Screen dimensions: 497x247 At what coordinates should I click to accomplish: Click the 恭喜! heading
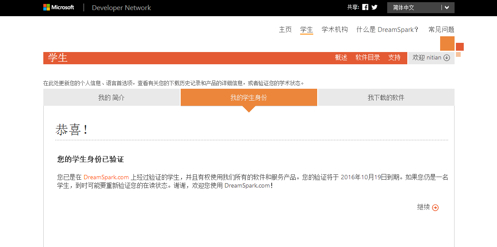click(71, 130)
